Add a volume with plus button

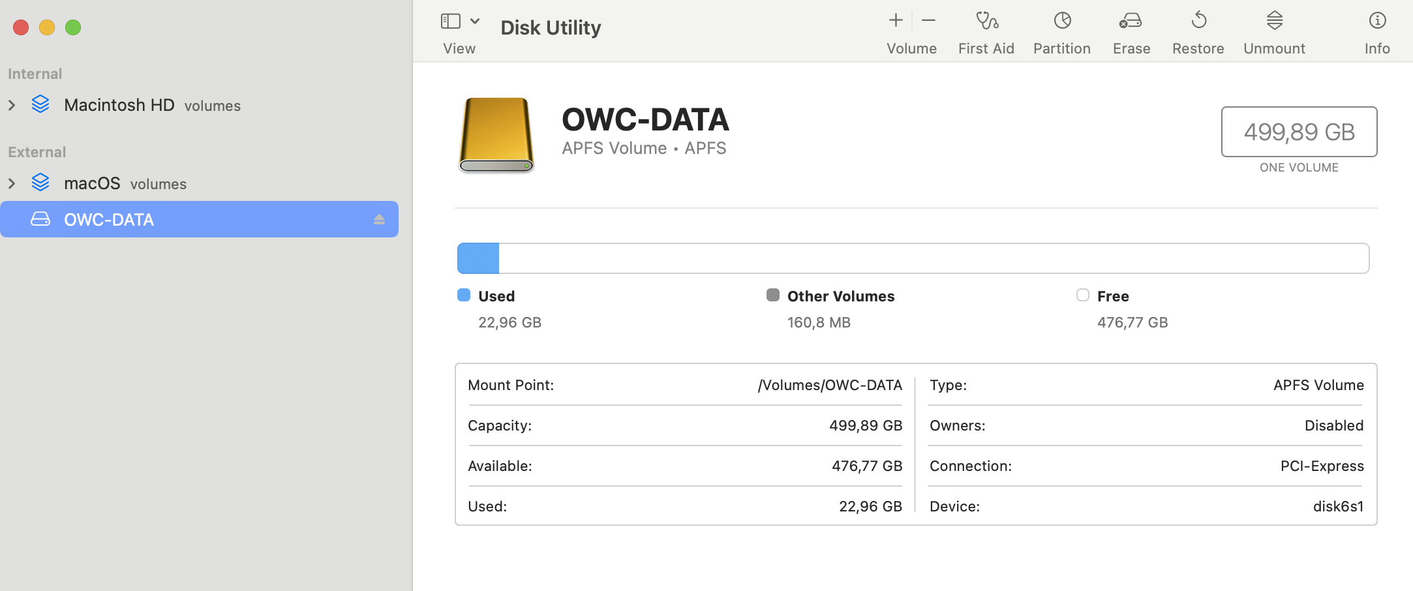[x=896, y=21]
